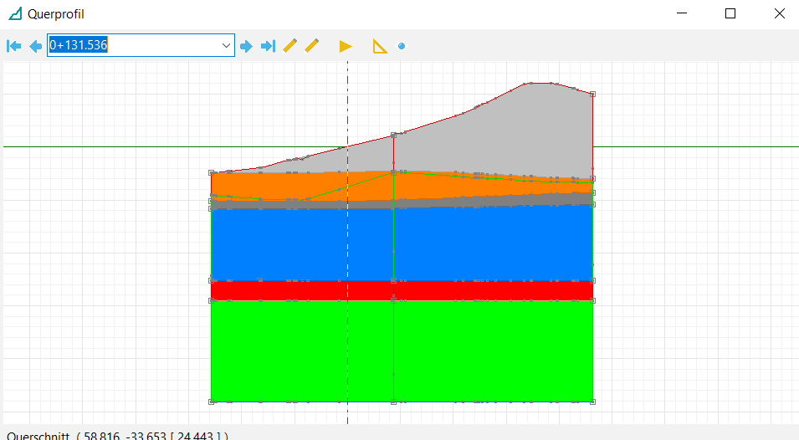This screenshot has width=799, height=440.
Task: Select the yellow set-square measure tool
Action: [380, 46]
